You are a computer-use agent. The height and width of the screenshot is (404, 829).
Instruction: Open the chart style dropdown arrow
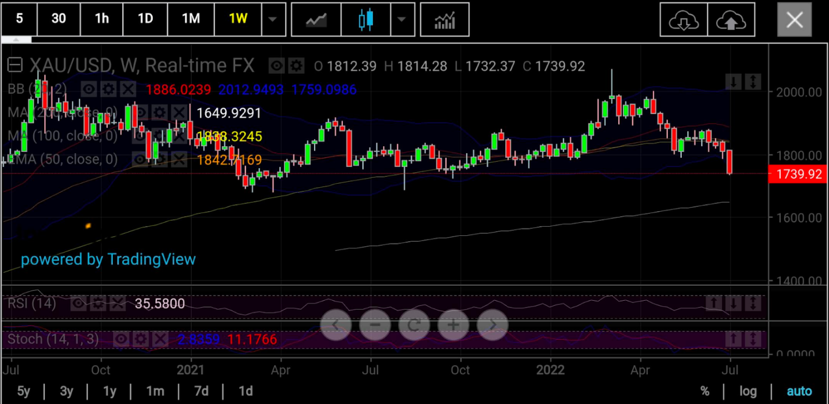403,19
